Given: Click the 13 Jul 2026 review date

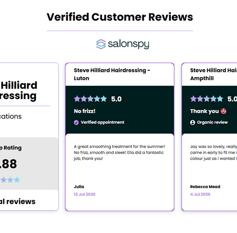Looking at the screenshot, I should (84, 194).
